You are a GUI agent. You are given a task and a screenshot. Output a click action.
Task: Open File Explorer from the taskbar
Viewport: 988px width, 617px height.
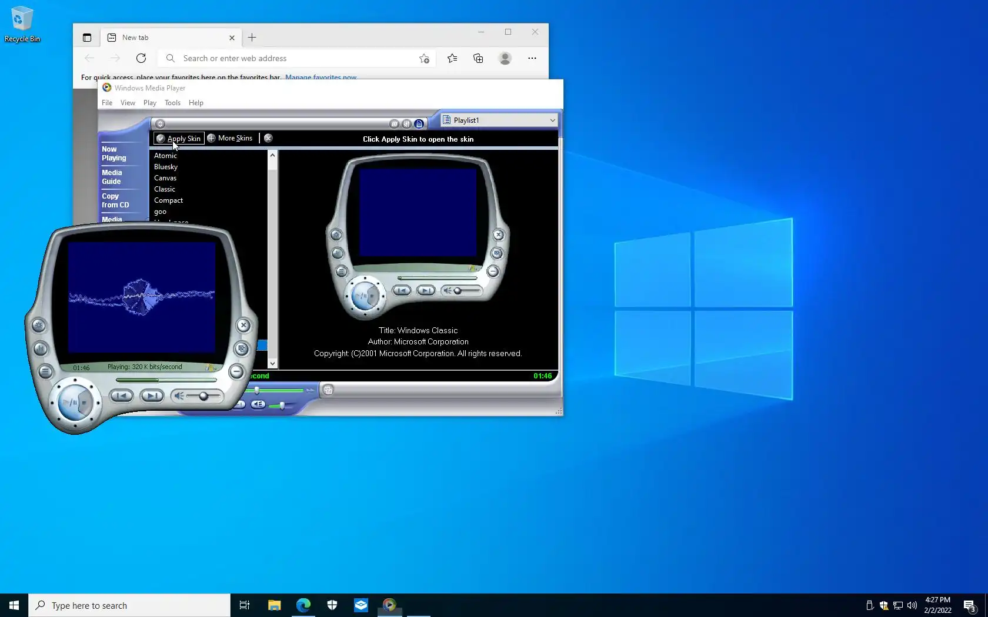274,605
